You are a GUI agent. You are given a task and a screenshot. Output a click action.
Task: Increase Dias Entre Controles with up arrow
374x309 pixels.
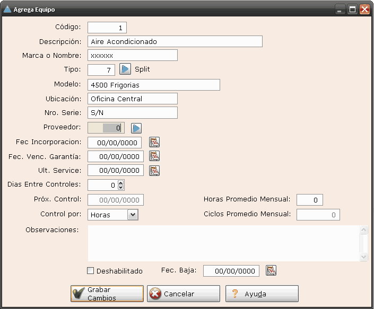[121, 182]
